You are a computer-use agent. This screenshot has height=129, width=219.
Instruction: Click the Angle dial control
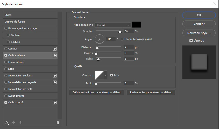pos(100,39)
